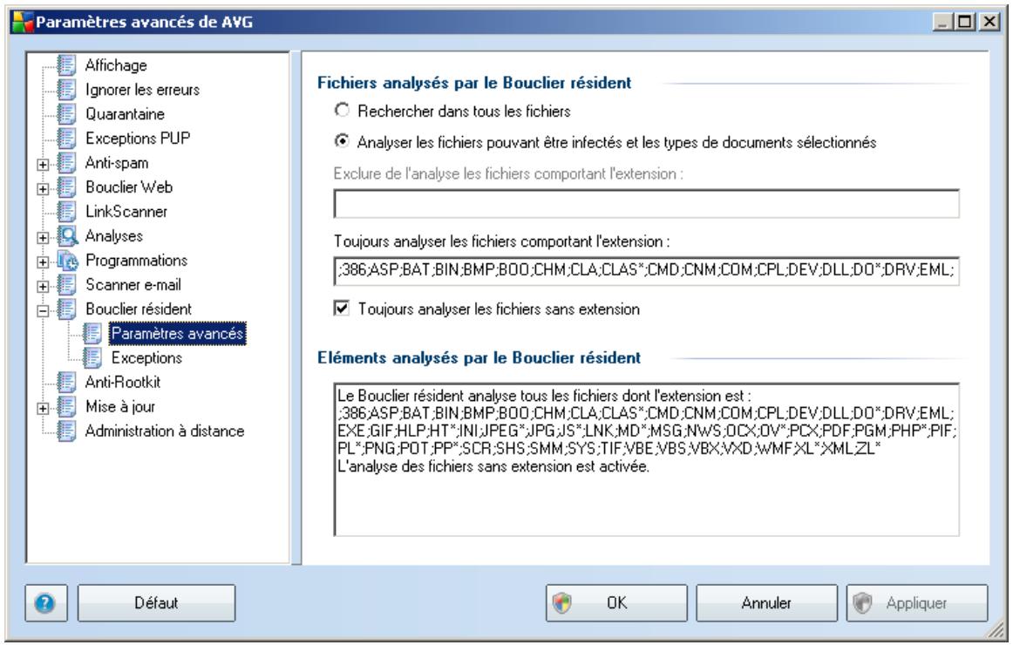Click the Exceptions sub-item page icon
The image size is (1013, 645).
pos(92,357)
